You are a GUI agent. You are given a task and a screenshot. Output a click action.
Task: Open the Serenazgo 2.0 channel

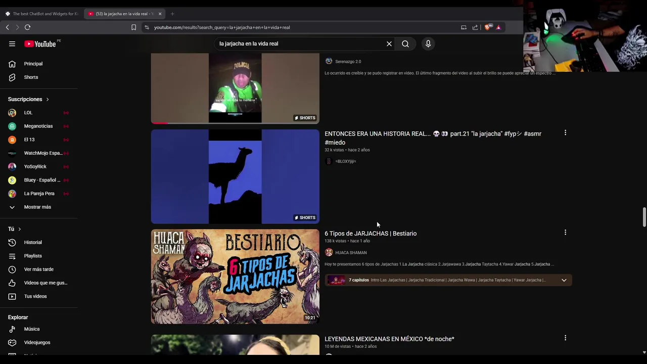(x=348, y=62)
